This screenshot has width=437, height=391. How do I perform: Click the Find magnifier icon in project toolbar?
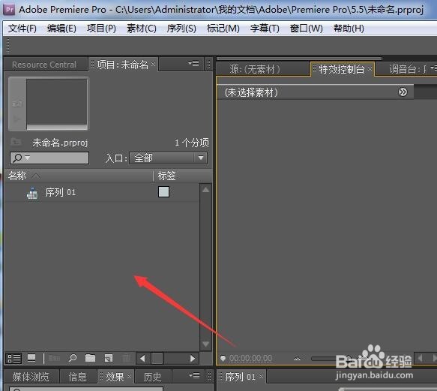tap(73, 358)
